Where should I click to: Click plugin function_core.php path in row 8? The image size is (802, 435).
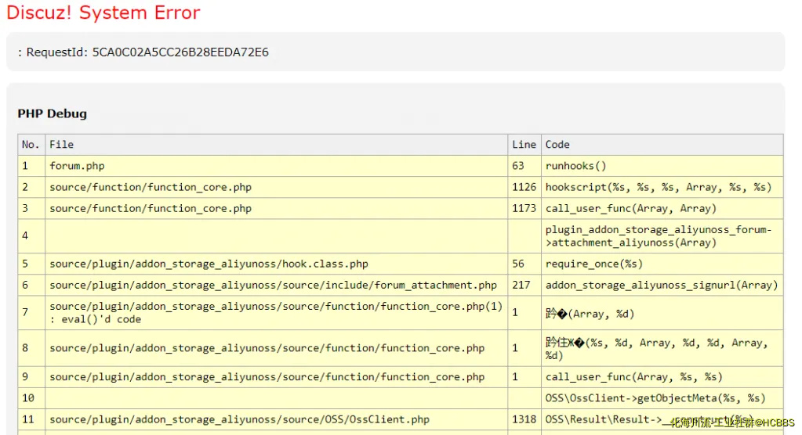276,348
